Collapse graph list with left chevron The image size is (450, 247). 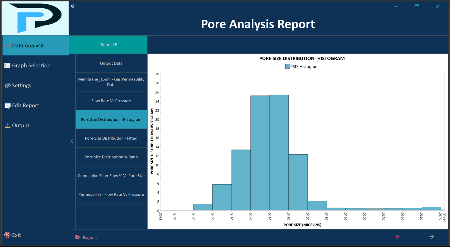pyautogui.click(x=72, y=141)
